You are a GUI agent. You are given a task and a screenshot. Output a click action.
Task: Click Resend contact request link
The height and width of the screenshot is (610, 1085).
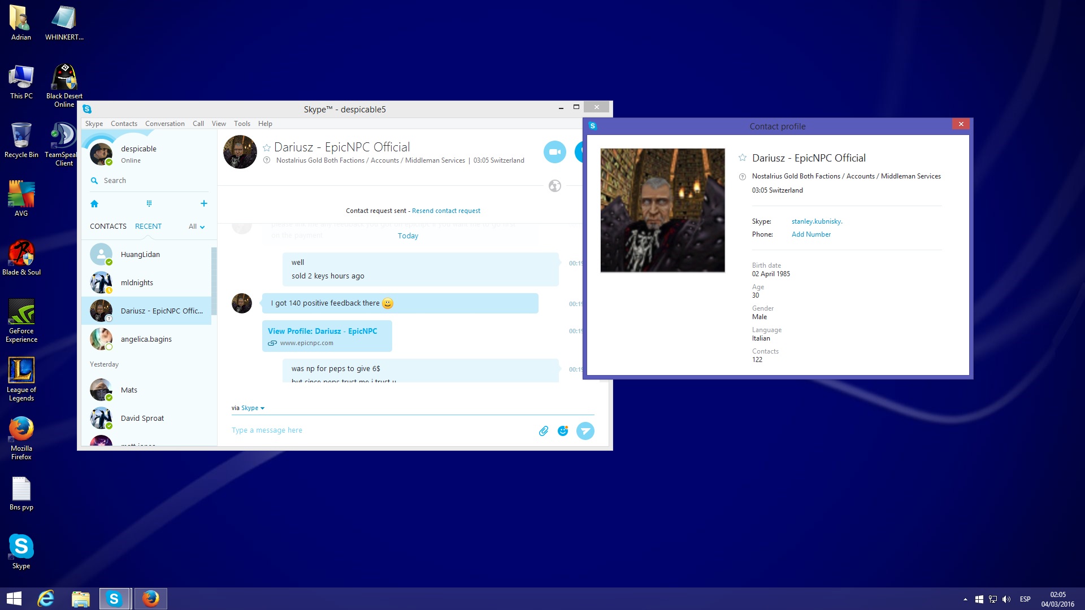click(x=446, y=211)
